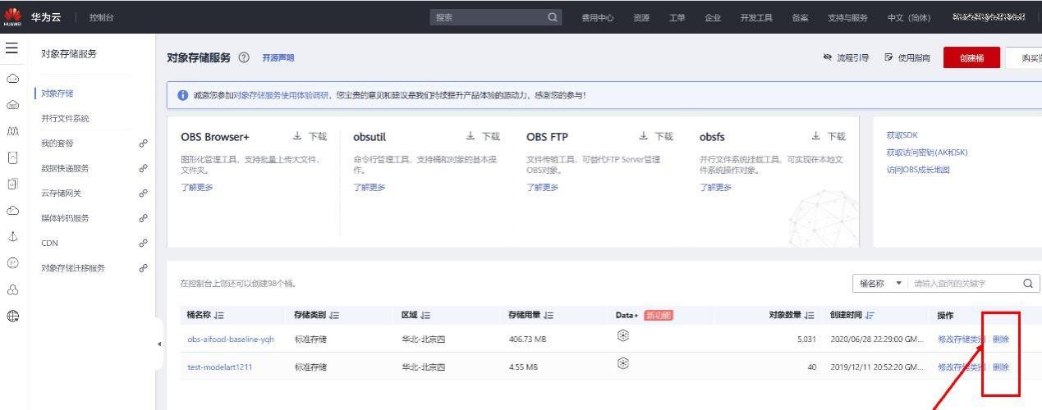
Task: Sort the table by 桶名称
Action: (219, 316)
